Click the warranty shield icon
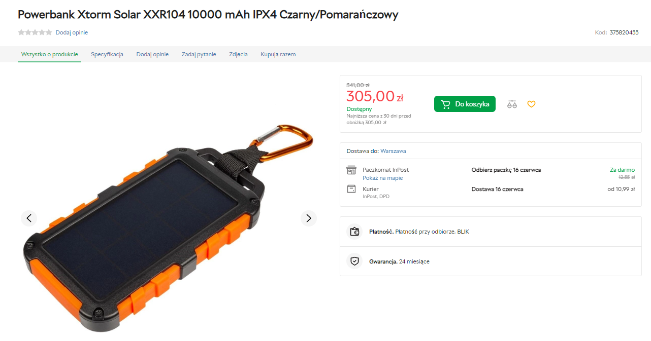 click(x=354, y=261)
